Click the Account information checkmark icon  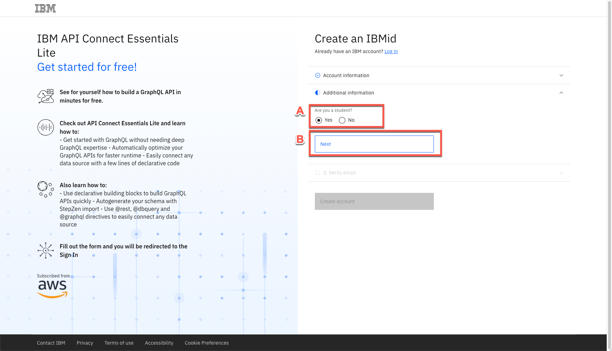click(318, 75)
